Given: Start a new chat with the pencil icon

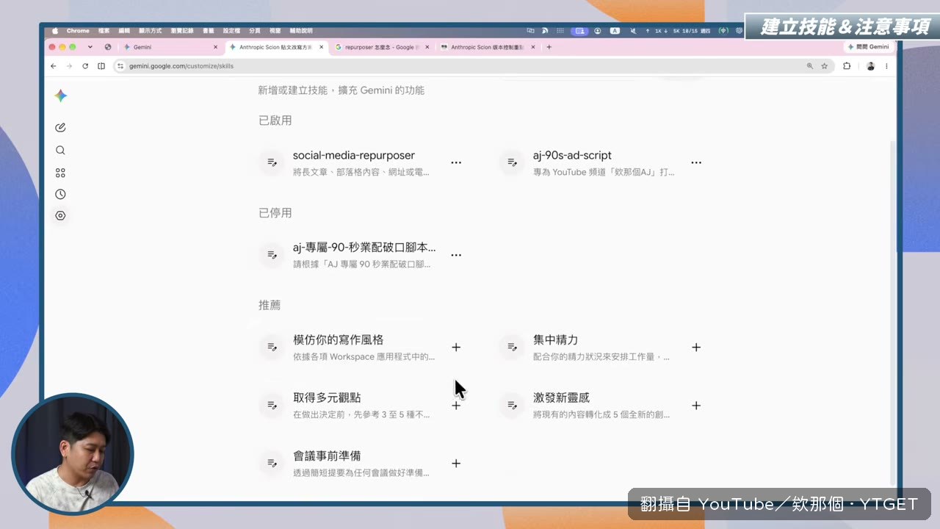Looking at the screenshot, I should pyautogui.click(x=60, y=127).
